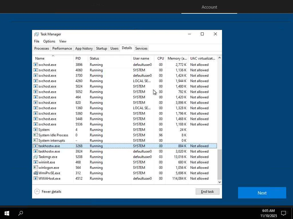Click the WWAHost.exe process icon

36,179
